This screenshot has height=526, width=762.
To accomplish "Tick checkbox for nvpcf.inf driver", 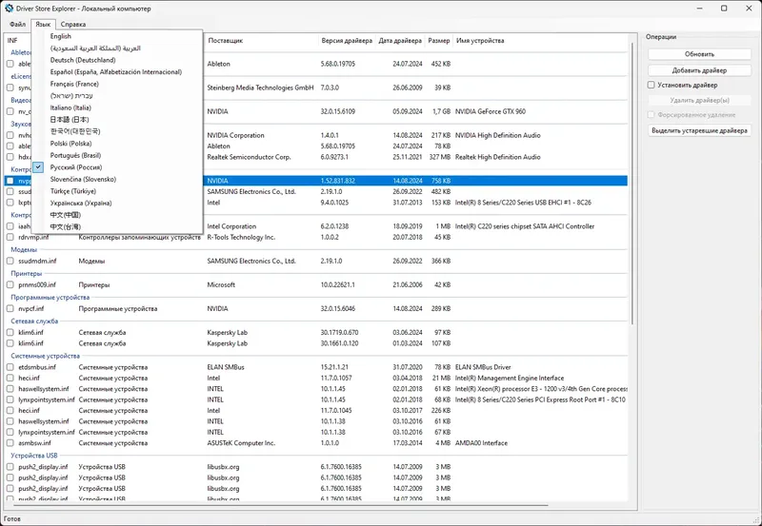I will click(10, 308).
